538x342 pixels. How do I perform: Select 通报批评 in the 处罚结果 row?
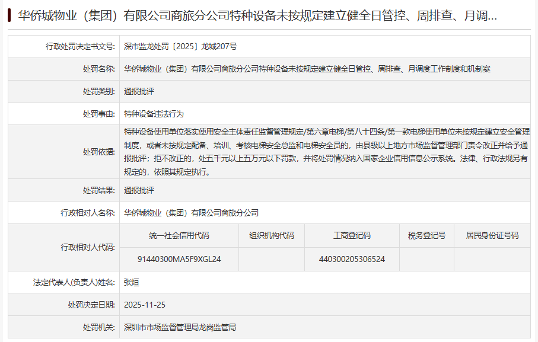point(139,190)
